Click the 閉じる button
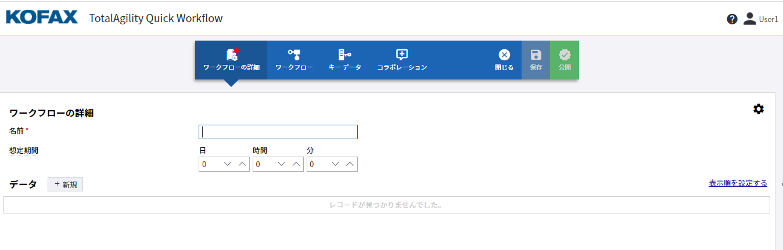 tap(504, 60)
